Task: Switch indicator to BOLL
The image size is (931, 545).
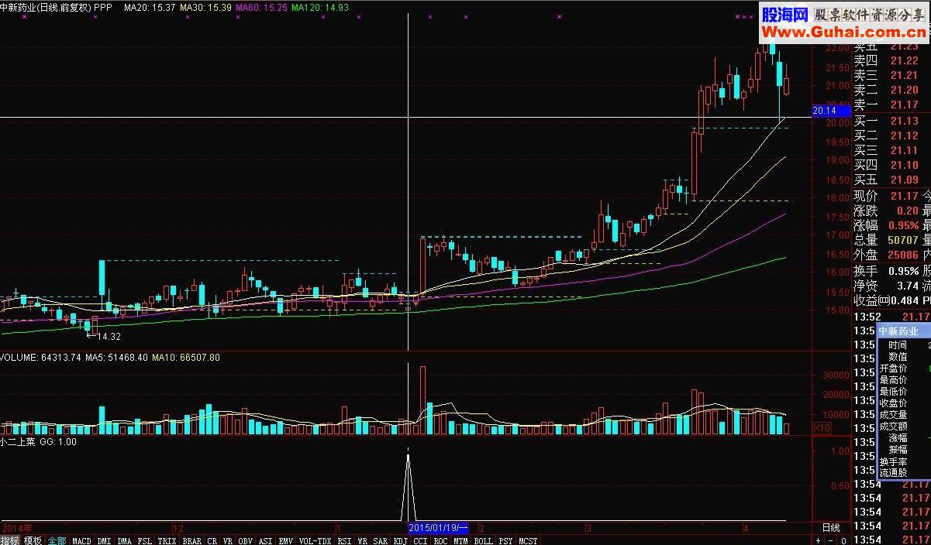Action: [483, 540]
